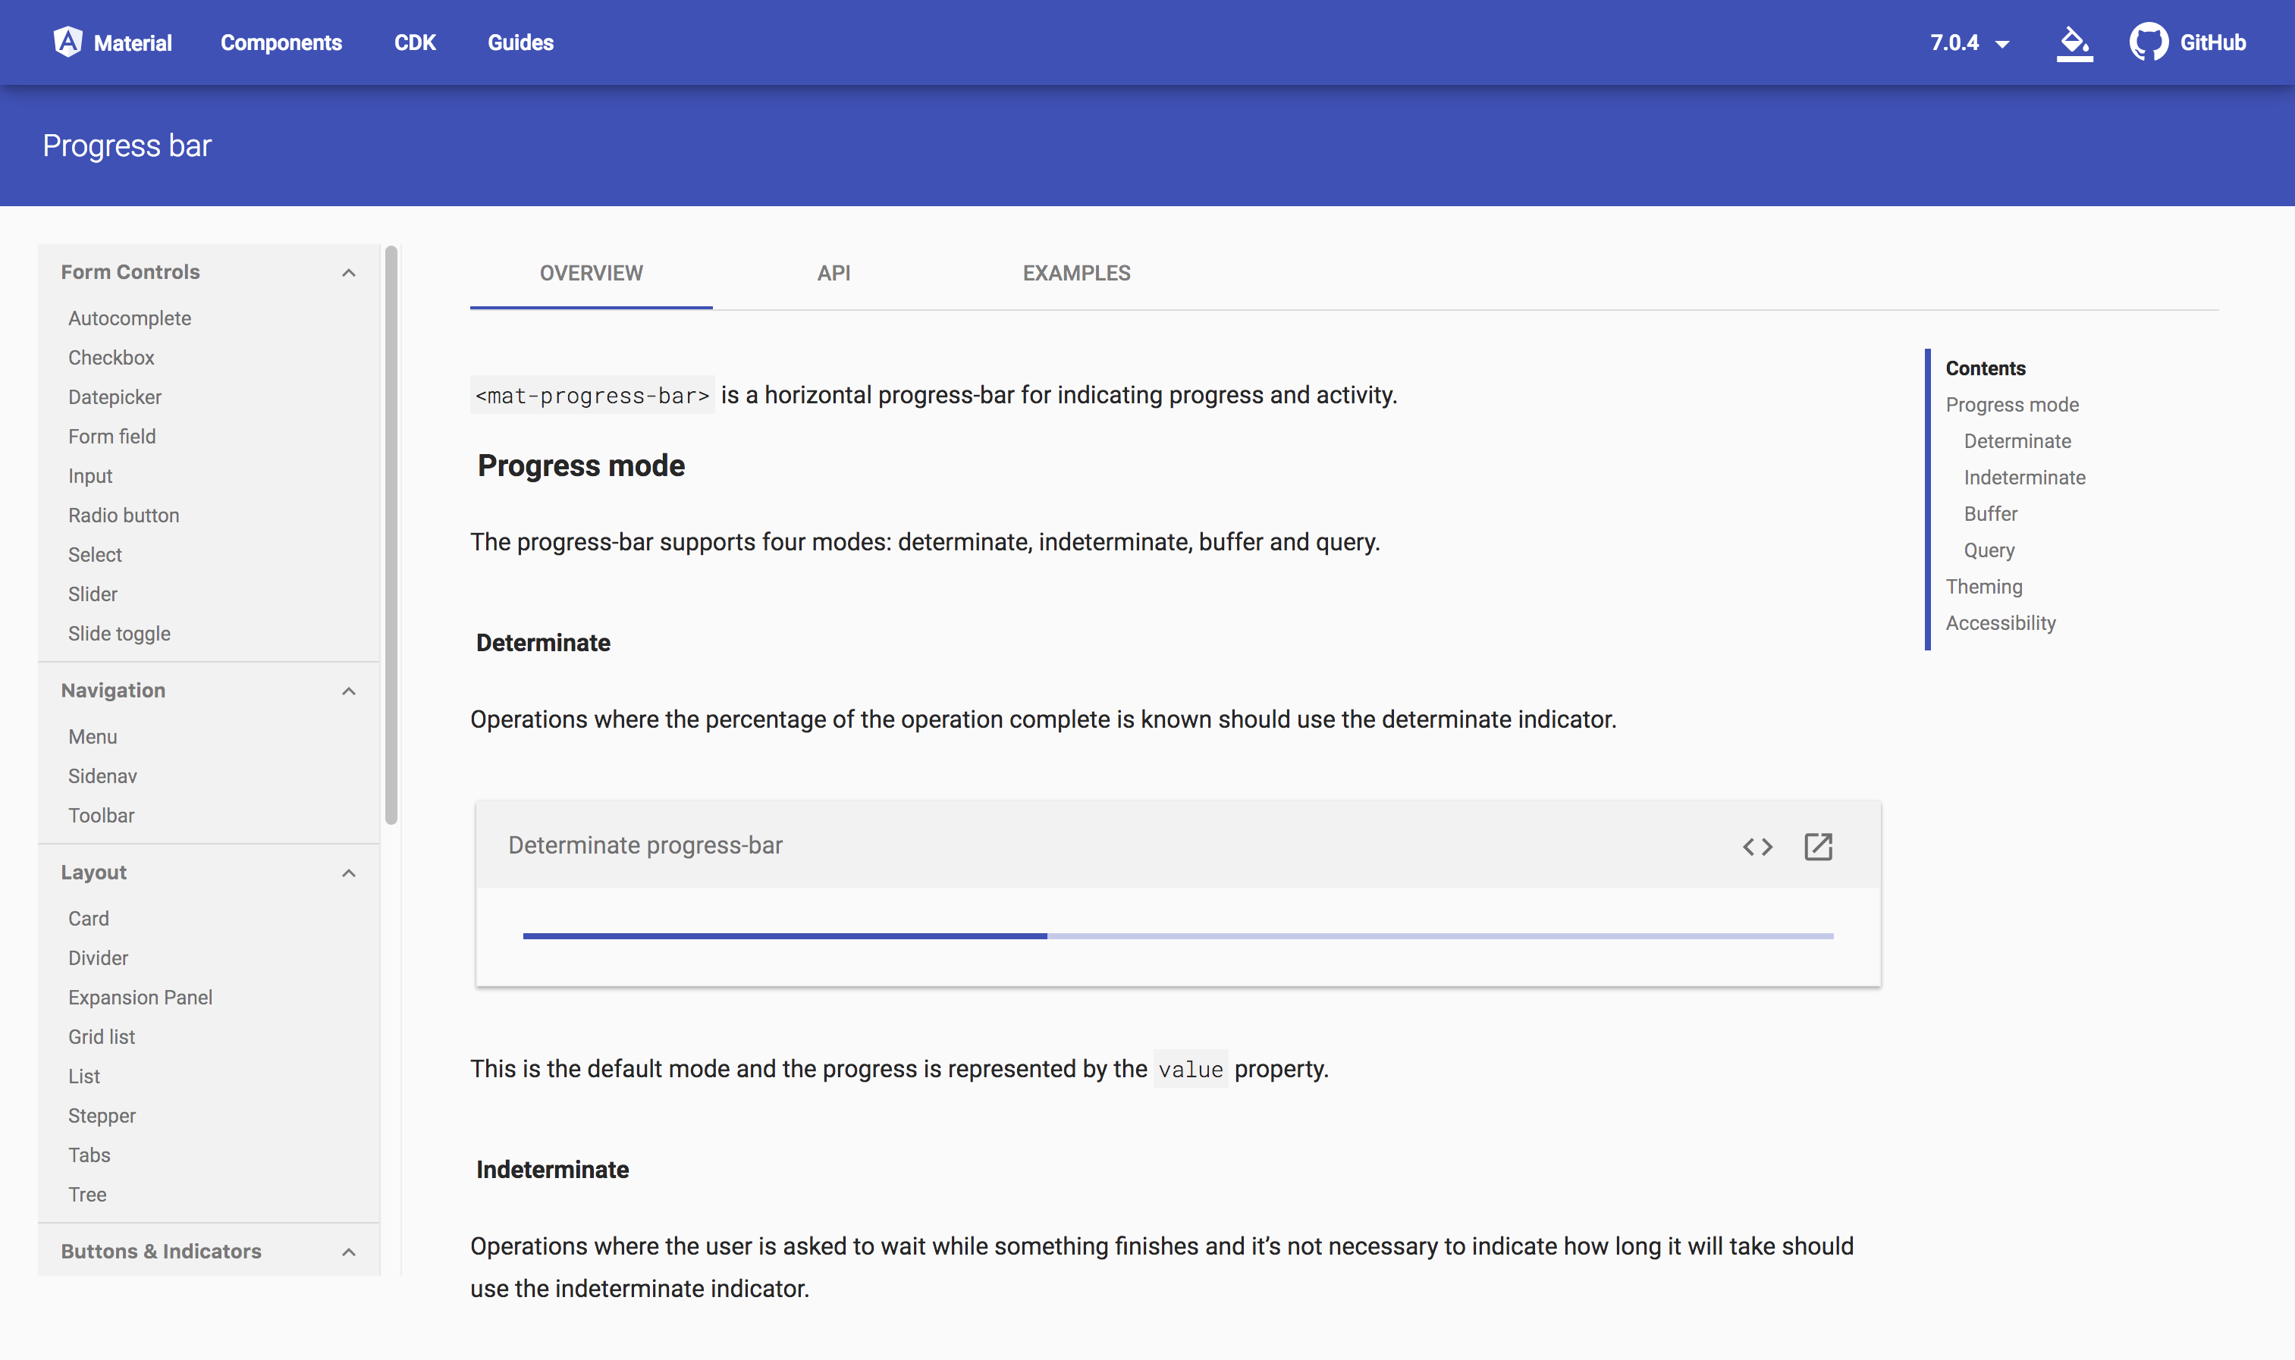Open the Checkbox component page

click(x=111, y=357)
